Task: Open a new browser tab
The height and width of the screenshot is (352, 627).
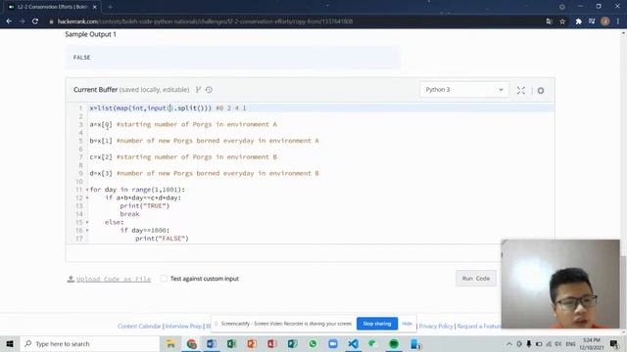Action: click(x=110, y=7)
